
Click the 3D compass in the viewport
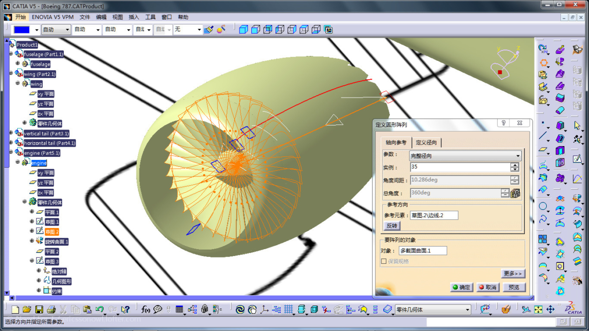coord(506,63)
